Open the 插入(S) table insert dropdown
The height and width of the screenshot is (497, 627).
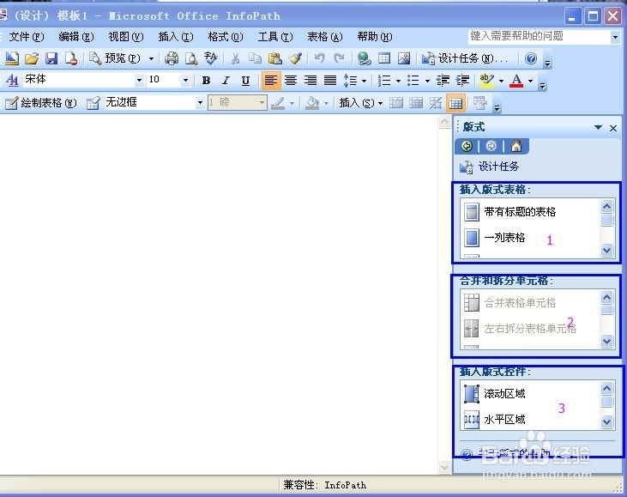[x=361, y=103]
